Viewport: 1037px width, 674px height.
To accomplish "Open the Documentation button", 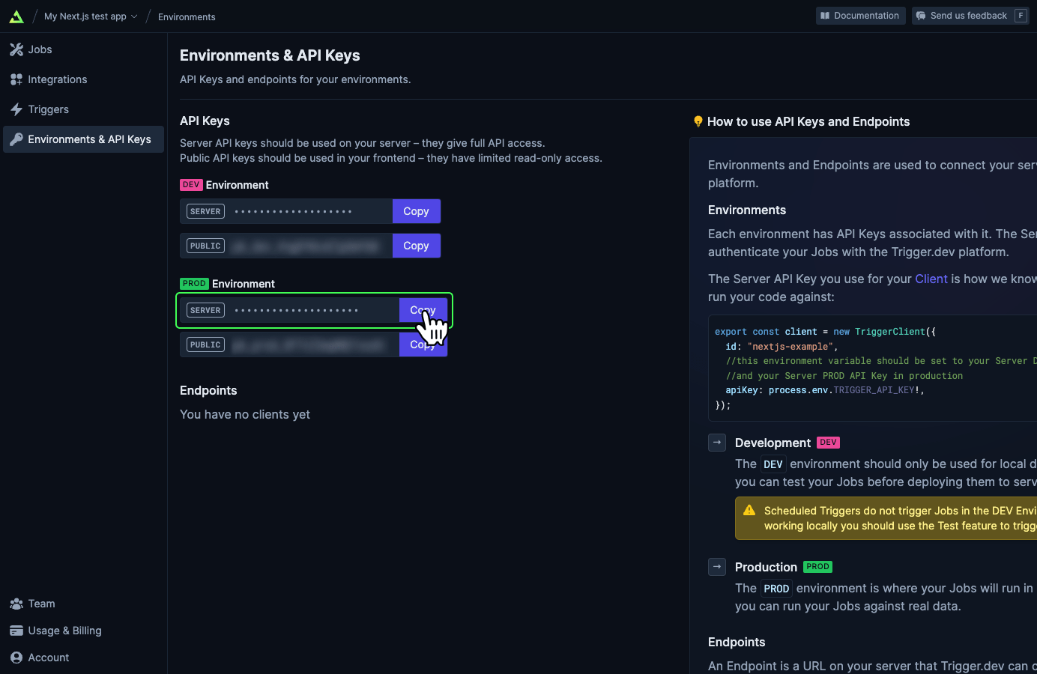I will [861, 16].
